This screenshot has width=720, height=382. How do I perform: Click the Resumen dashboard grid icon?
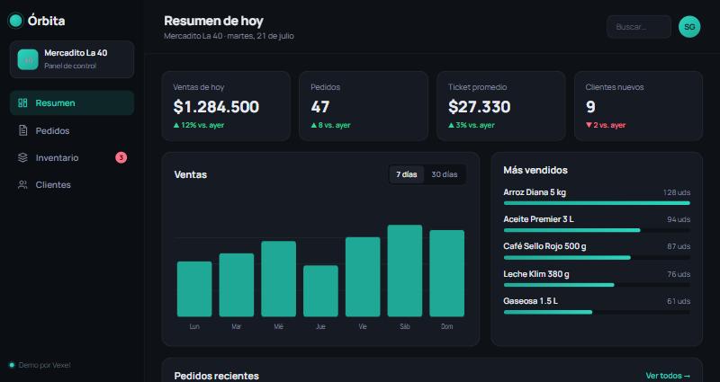(22, 102)
